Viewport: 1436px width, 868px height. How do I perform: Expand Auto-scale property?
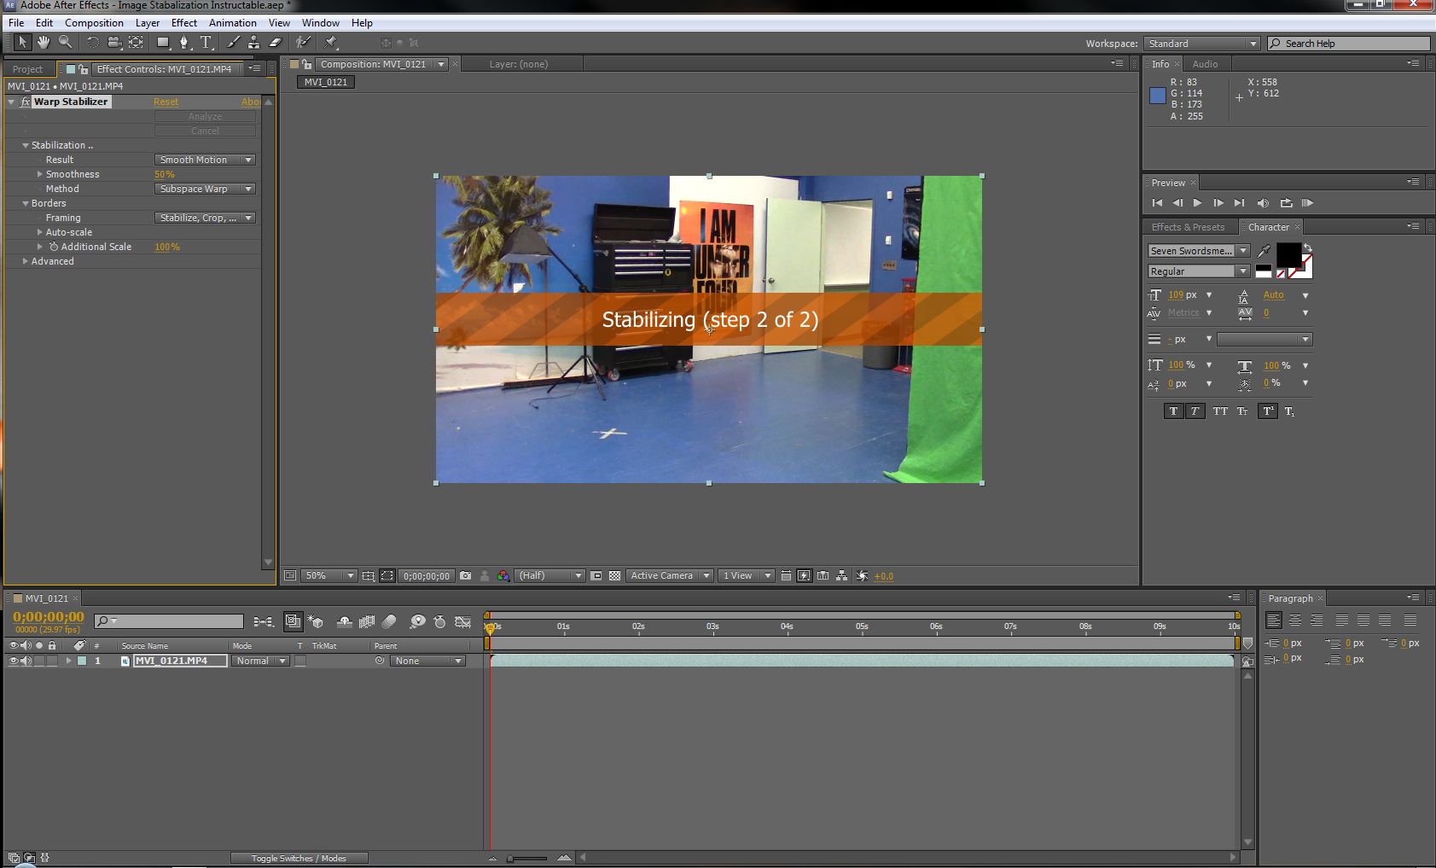tap(39, 232)
